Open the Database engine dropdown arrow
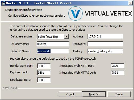This screenshot has width=134, height=100. click(66, 36)
